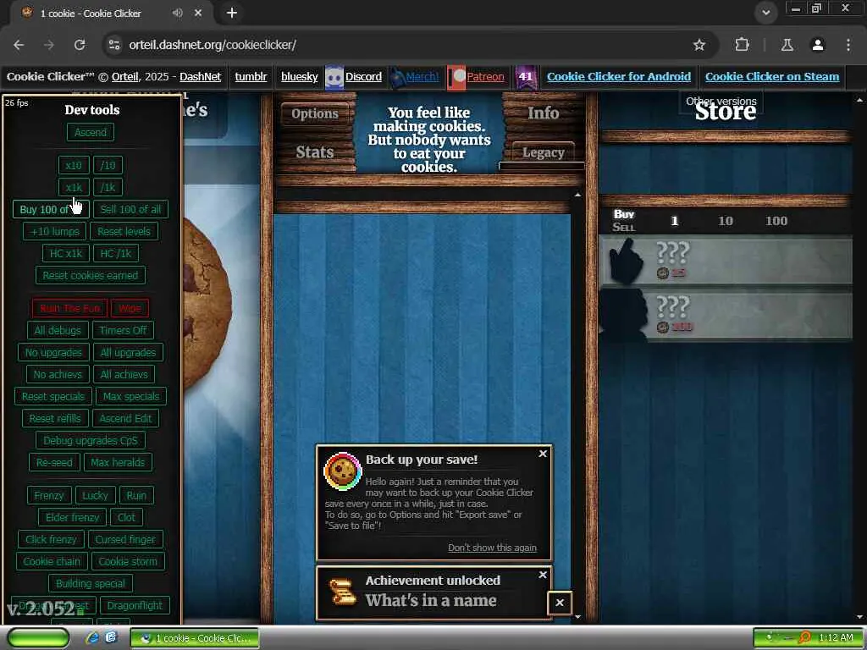Screen dimensions: 867x650
Task: Divide cookies with the /10 button
Action: (108, 165)
